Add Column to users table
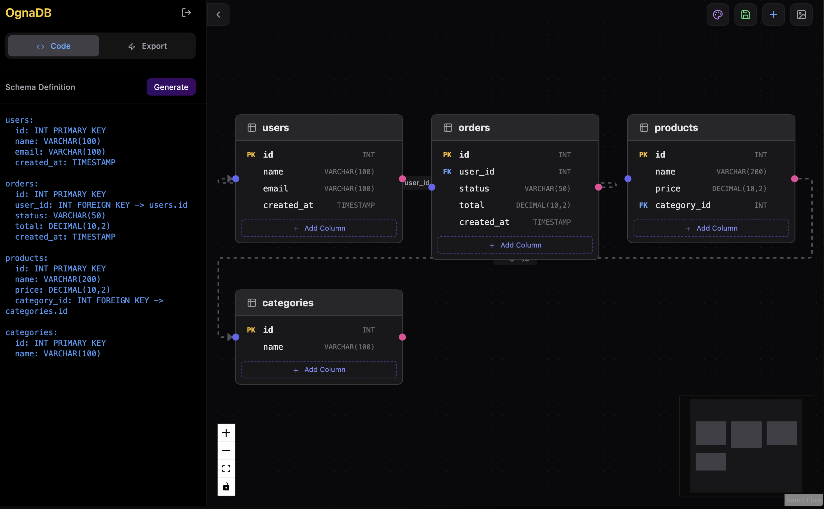 [319, 228]
